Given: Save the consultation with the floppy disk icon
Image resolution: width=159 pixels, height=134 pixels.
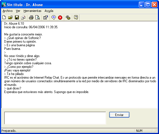Looking at the screenshot, I should 17,17.
